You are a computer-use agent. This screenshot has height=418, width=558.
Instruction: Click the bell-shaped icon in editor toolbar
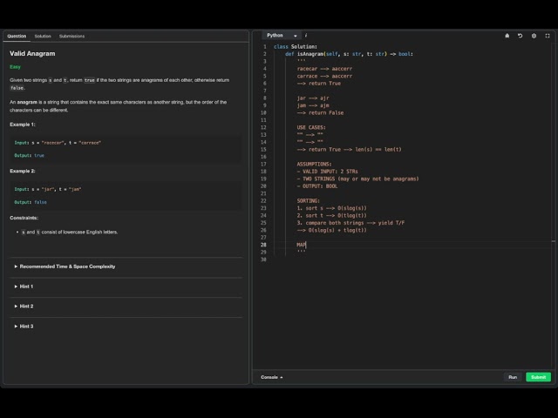pos(507,36)
